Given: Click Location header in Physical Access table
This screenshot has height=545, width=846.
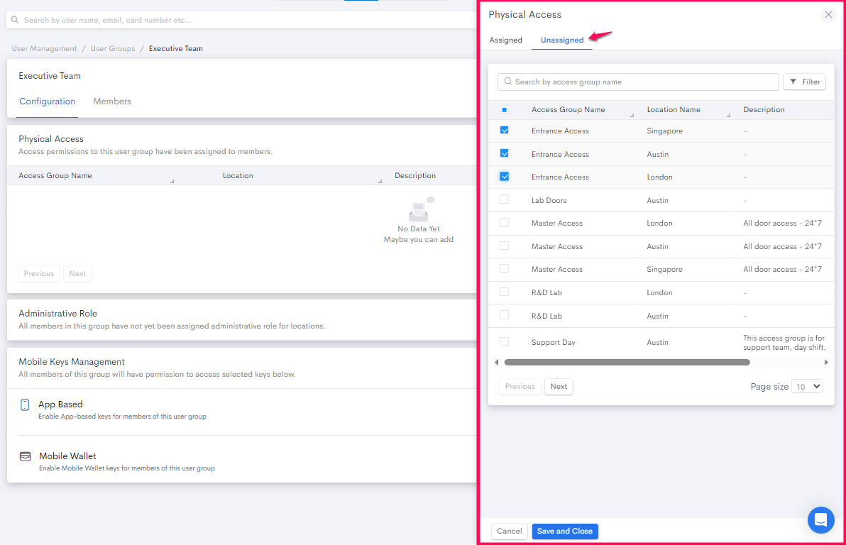Looking at the screenshot, I should click(x=238, y=176).
